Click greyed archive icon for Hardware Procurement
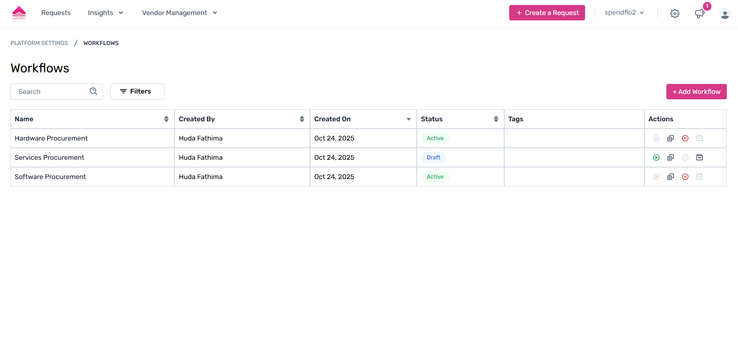 (699, 138)
